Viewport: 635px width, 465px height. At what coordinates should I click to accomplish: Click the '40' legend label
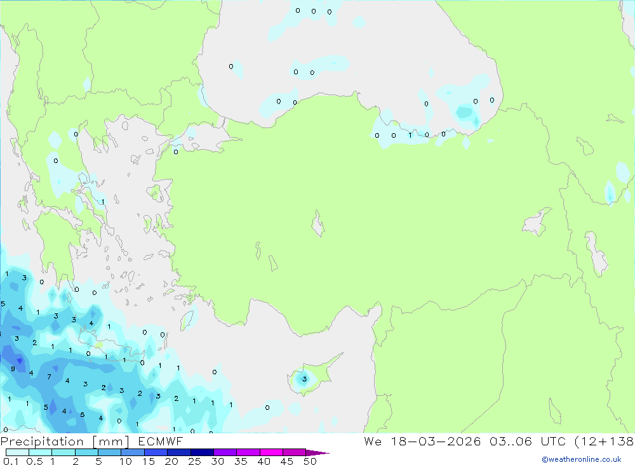(x=264, y=461)
